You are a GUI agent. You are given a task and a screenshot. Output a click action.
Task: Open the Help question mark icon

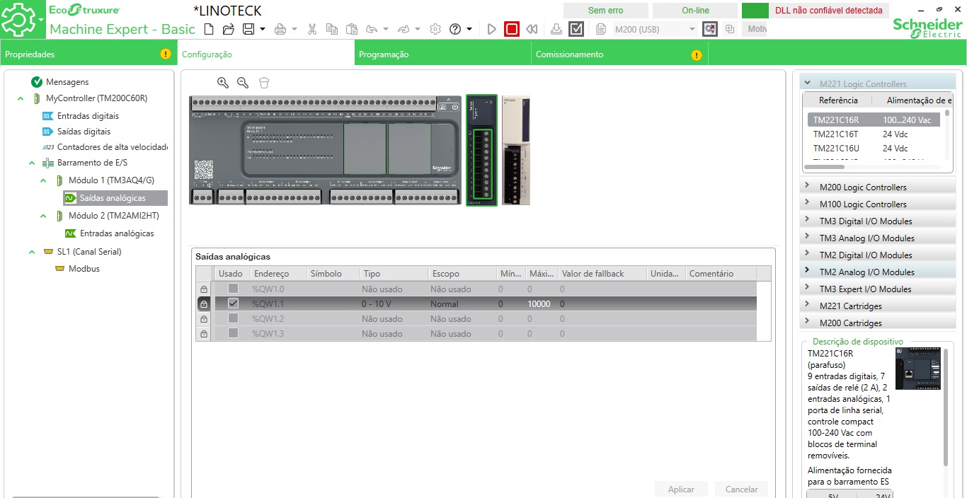point(455,29)
